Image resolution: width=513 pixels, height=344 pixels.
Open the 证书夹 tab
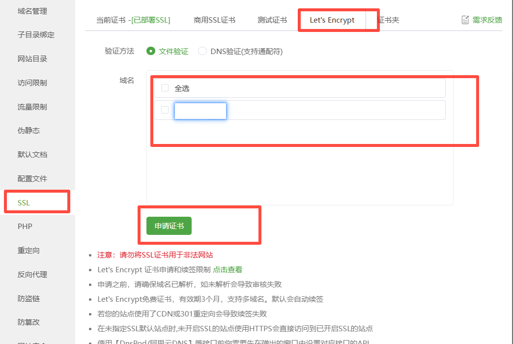[389, 20]
